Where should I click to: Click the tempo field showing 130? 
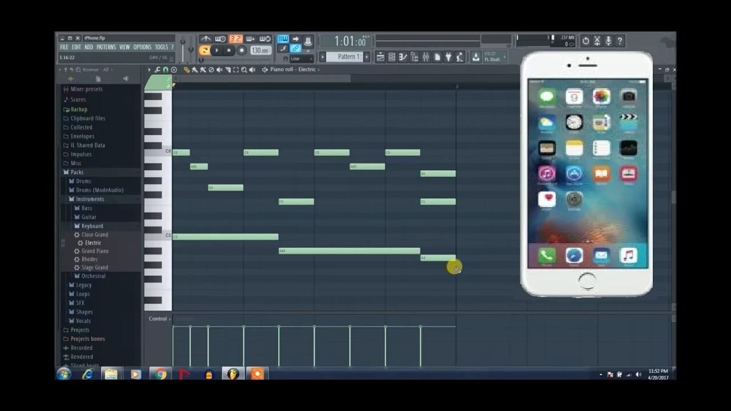pyautogui.click(x=260, y=50)
